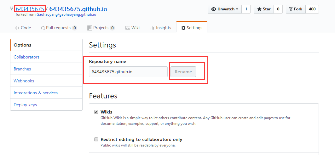The image size is (335, 155).
Task: Open Deploy keys settings
Action: (46, 105)
